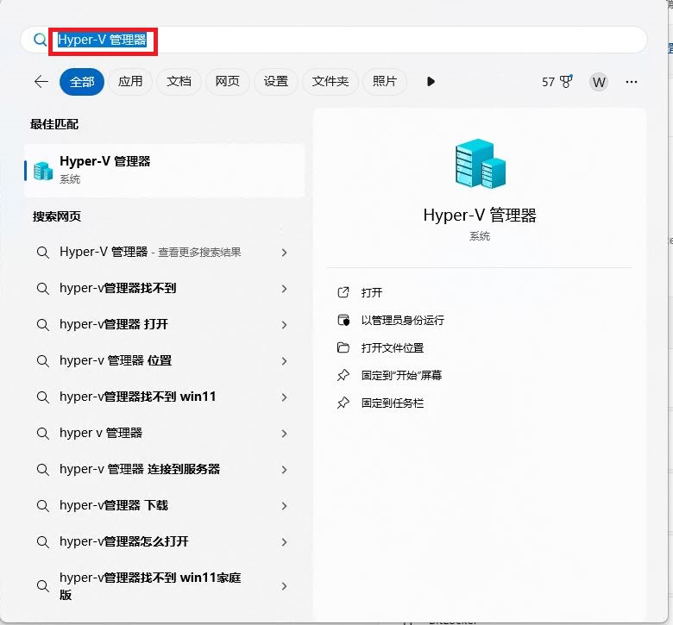Click the shield icon beside 以管理员身份运行
The image size is (673, 625).
(x=343, y=320)
